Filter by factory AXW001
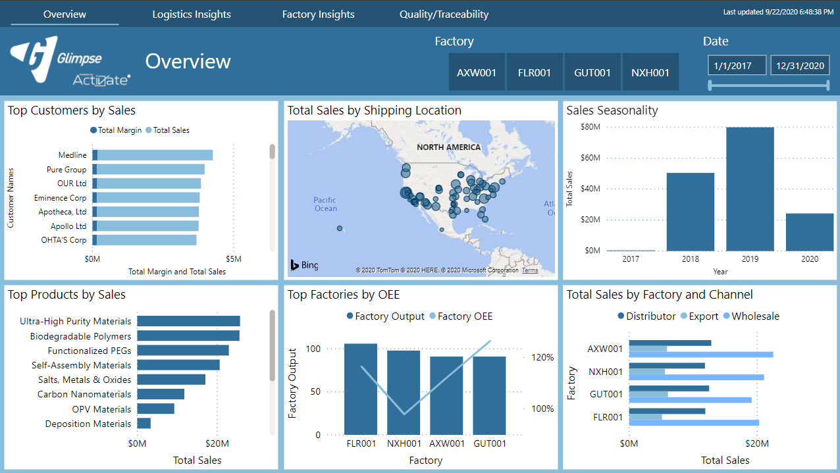Image resolution: width=840 pixels, height=473 pixels. pyautogui.click(x=477, y=72)
